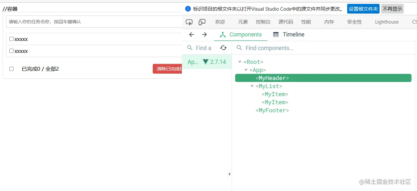The height and width of the screenshot is (191, 417).
Task: Switch to the Components tab
Action: [x=241, y=35]
